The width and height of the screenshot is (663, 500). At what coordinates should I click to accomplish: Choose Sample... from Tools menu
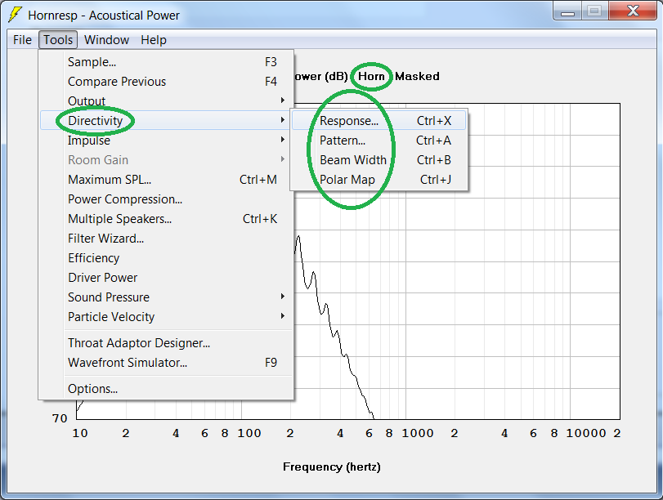[166, 62]
